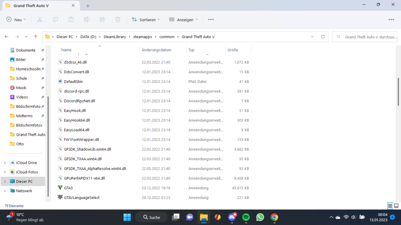This screenshot has height=225, width=401.
Task: Open the far-right ellipsis menu
Action: pyautogui.click(x=391, y=19)
